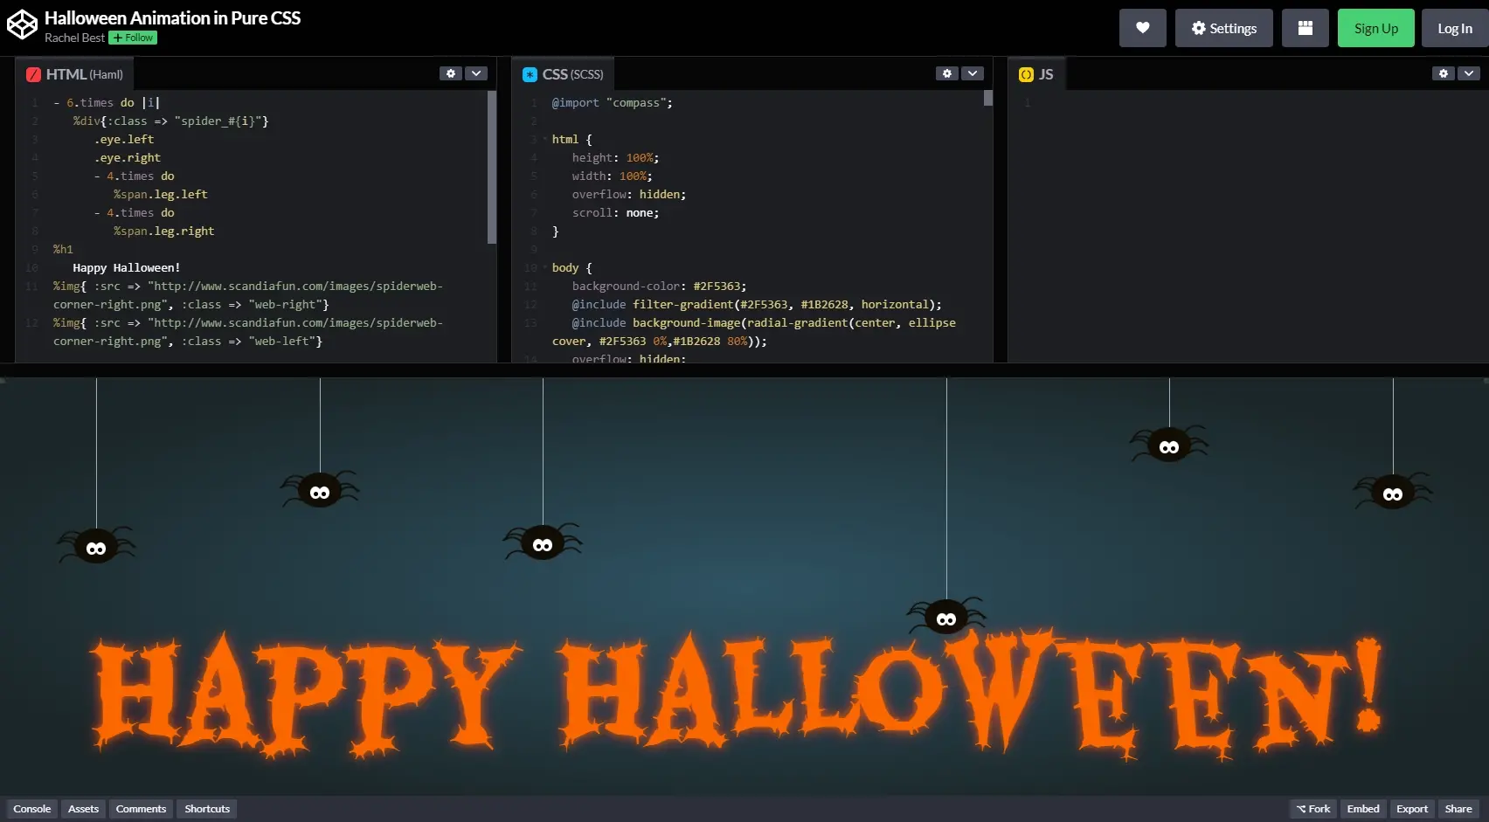Collapse the html rule fold arrow
The image size is (1489, 822).
[545, 140]
